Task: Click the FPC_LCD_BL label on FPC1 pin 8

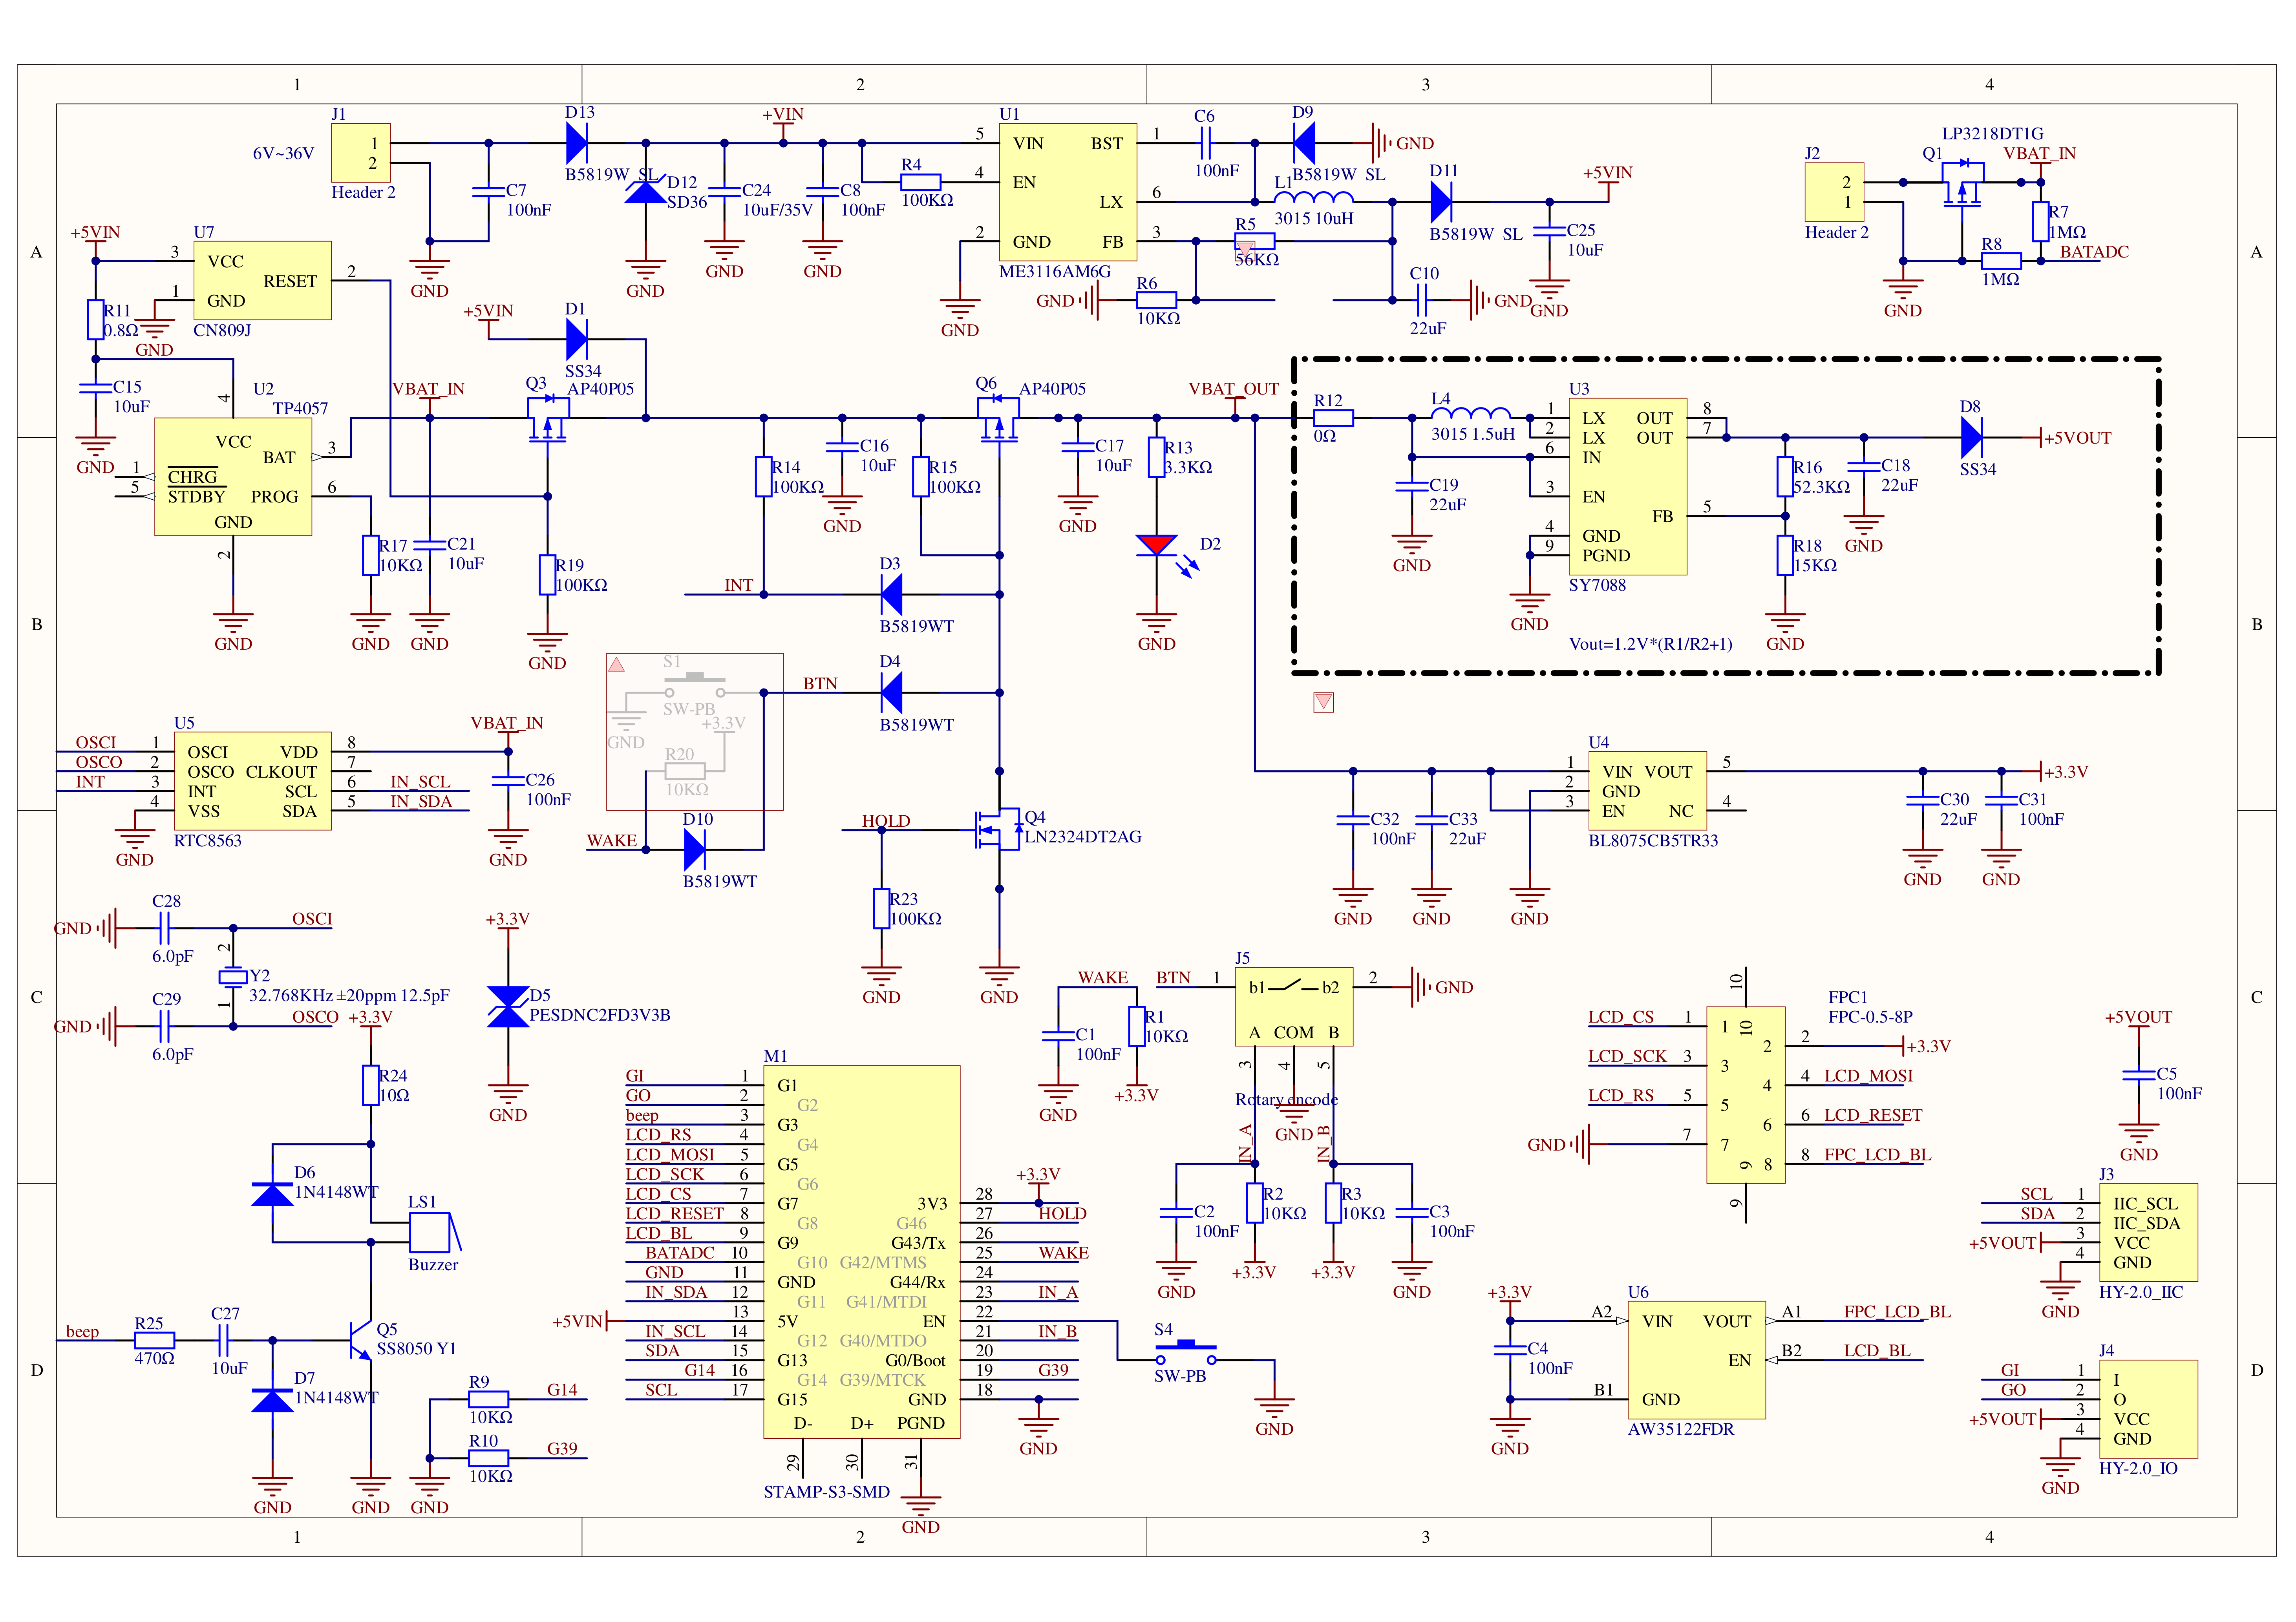Action: (1877, 1155)
